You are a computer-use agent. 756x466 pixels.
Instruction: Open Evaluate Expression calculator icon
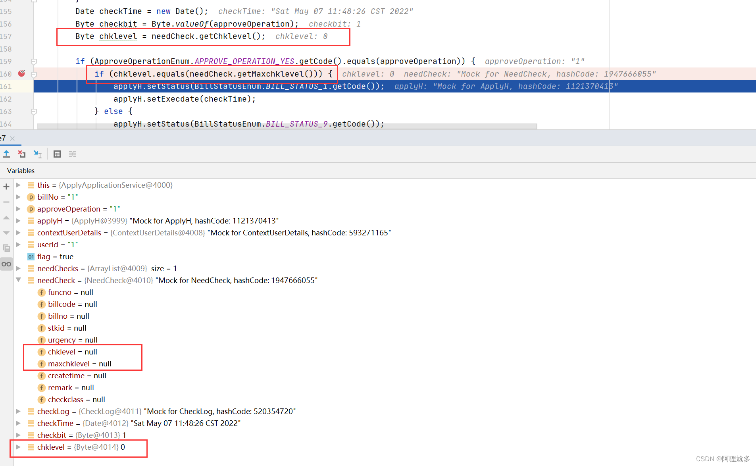coord(57,154)
